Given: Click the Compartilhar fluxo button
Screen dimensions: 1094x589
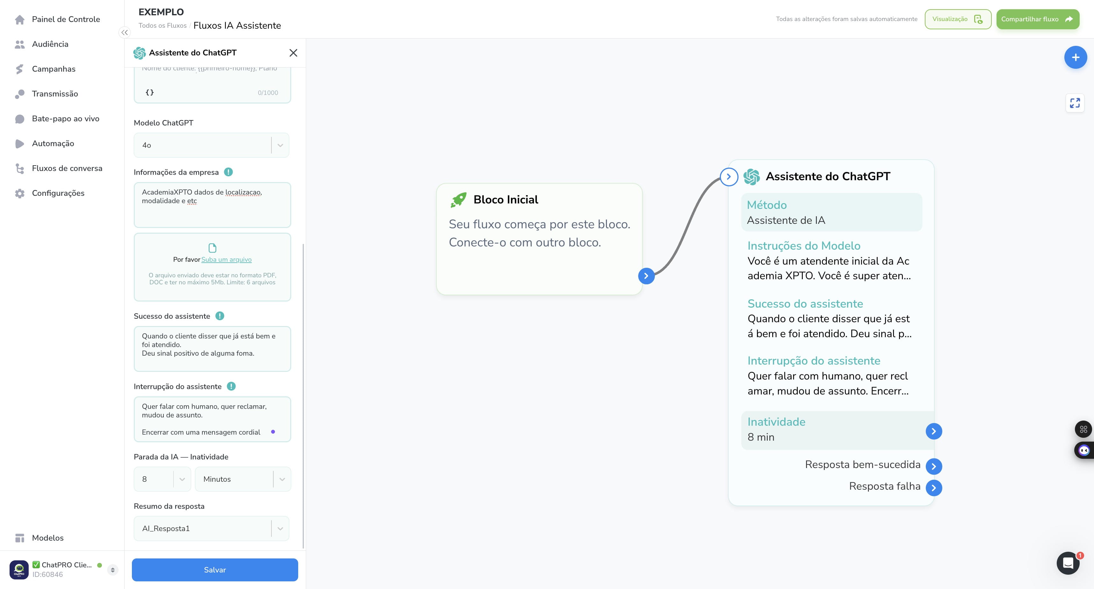Looking at the screenshot, I should click(x=1038, y=19).
